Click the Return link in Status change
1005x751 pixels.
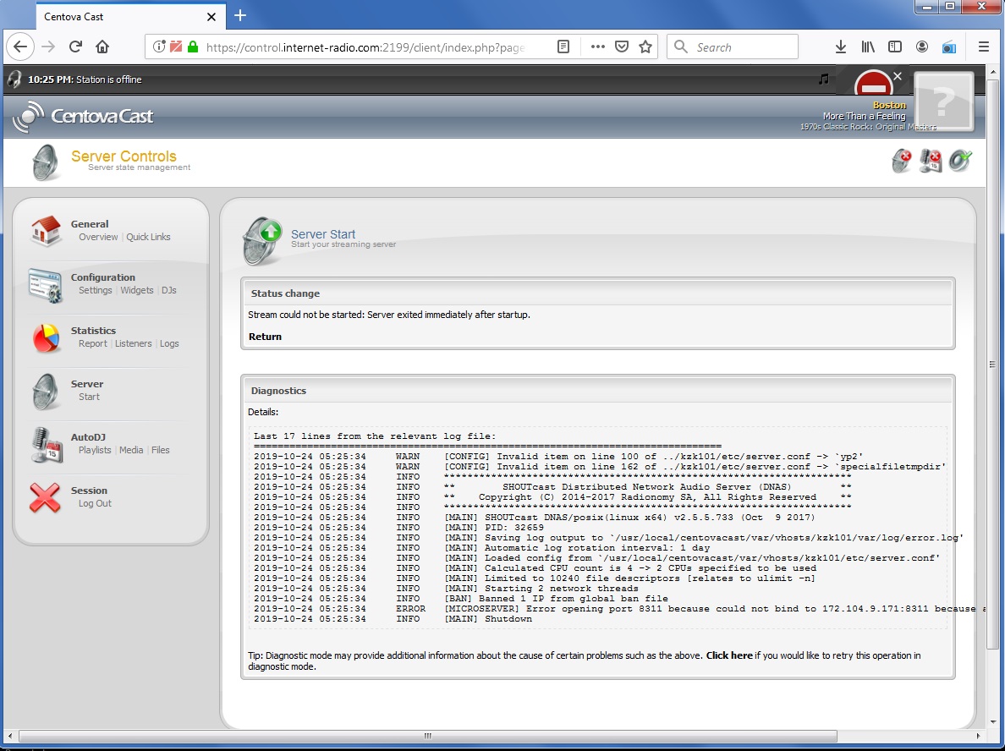265,337
